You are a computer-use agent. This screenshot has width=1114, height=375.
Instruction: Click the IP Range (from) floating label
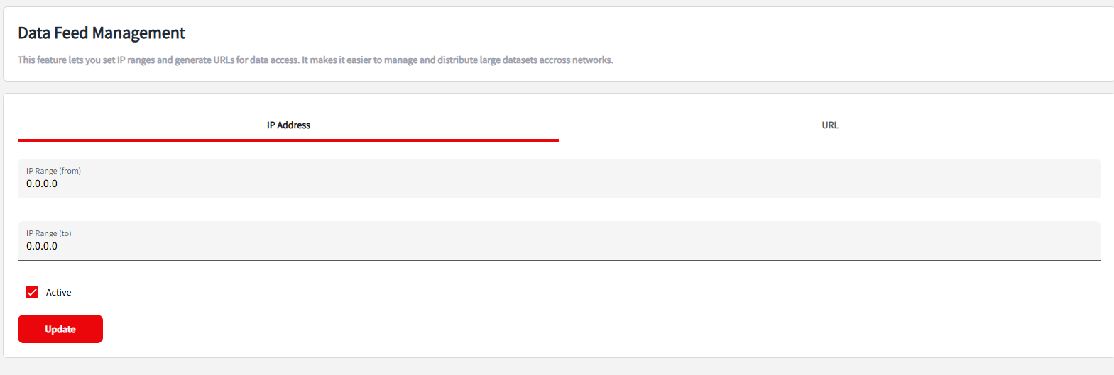[x=53, y=171]
